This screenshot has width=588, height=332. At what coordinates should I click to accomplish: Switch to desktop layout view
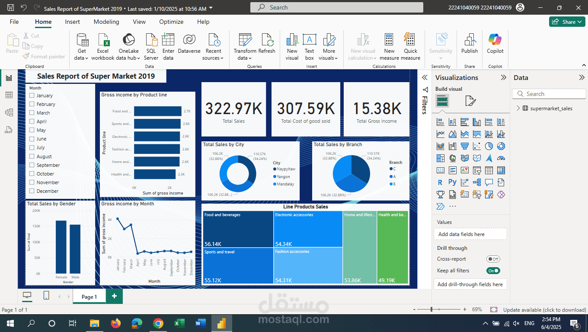27,296
